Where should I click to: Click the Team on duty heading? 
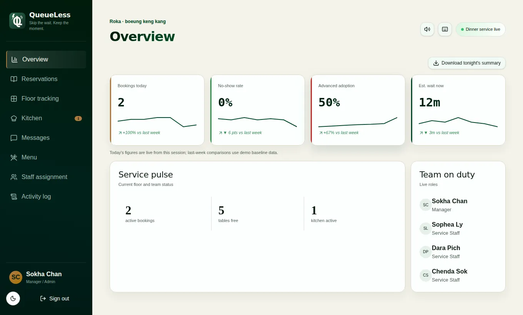[447, 175]
